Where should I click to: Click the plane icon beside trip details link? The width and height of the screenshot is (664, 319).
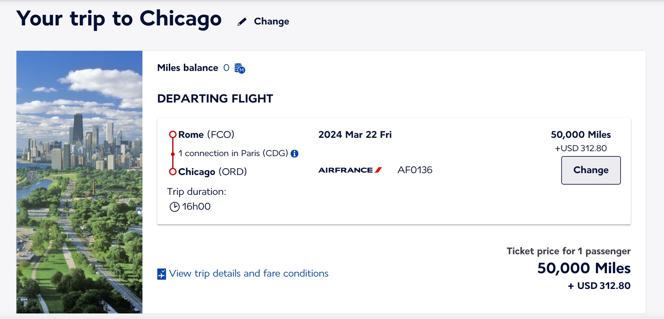pos(161,274)
